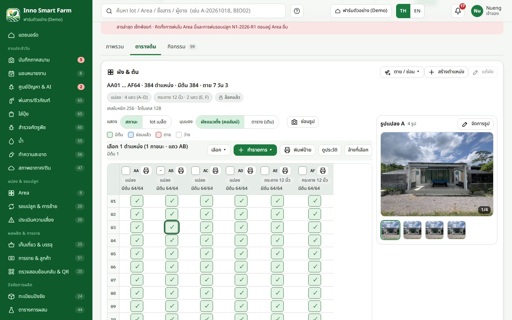This screenshot has width=512, height=320.
Task: Switch to กิจกรรม tab
Action: pyautogui.click(x=181, y=47)
